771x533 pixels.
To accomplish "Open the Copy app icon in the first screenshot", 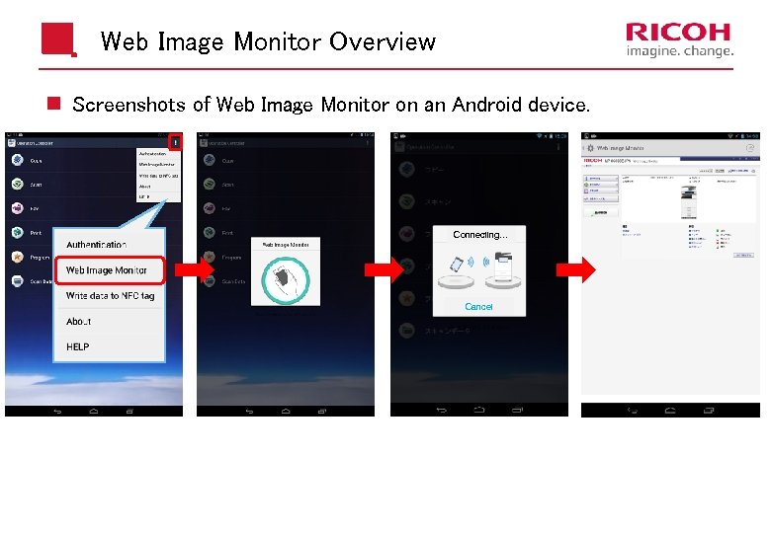I will tap(18, 160).
